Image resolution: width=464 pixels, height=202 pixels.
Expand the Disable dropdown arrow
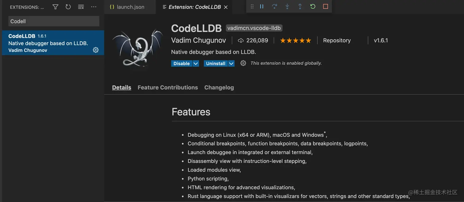click(x=196, y=64)
